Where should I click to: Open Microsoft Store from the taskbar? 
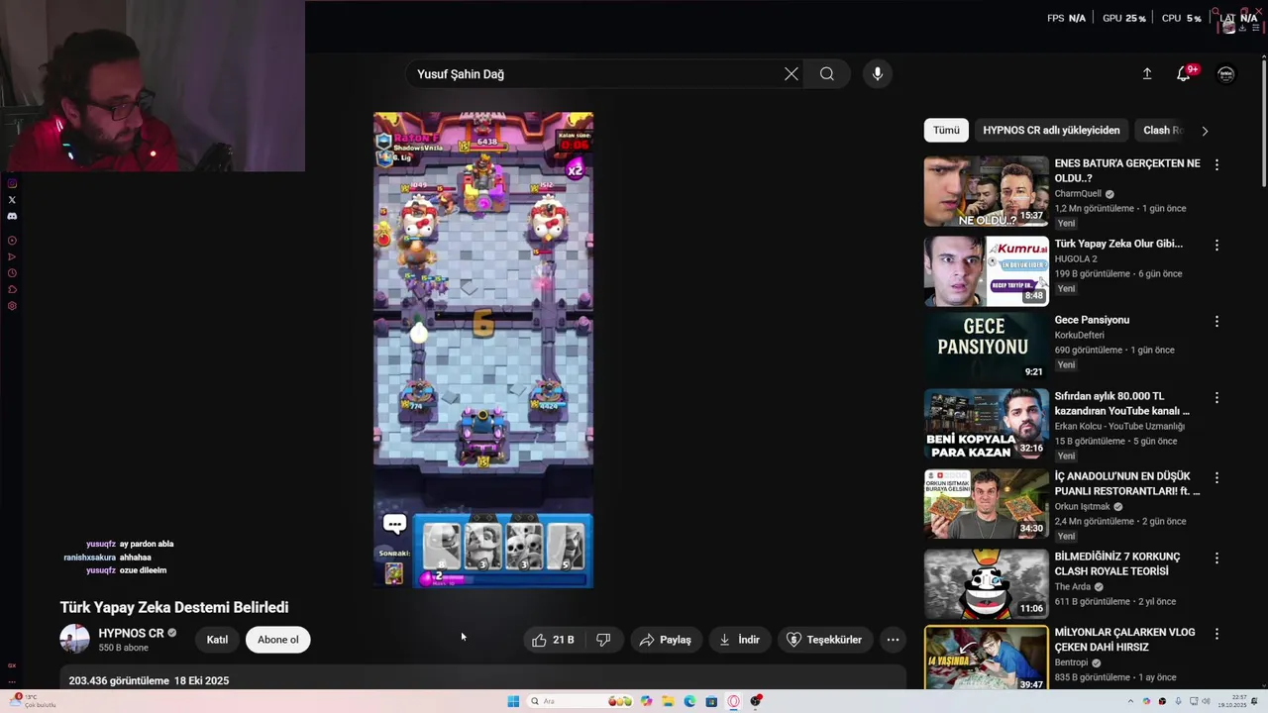[x=711, y=701]
